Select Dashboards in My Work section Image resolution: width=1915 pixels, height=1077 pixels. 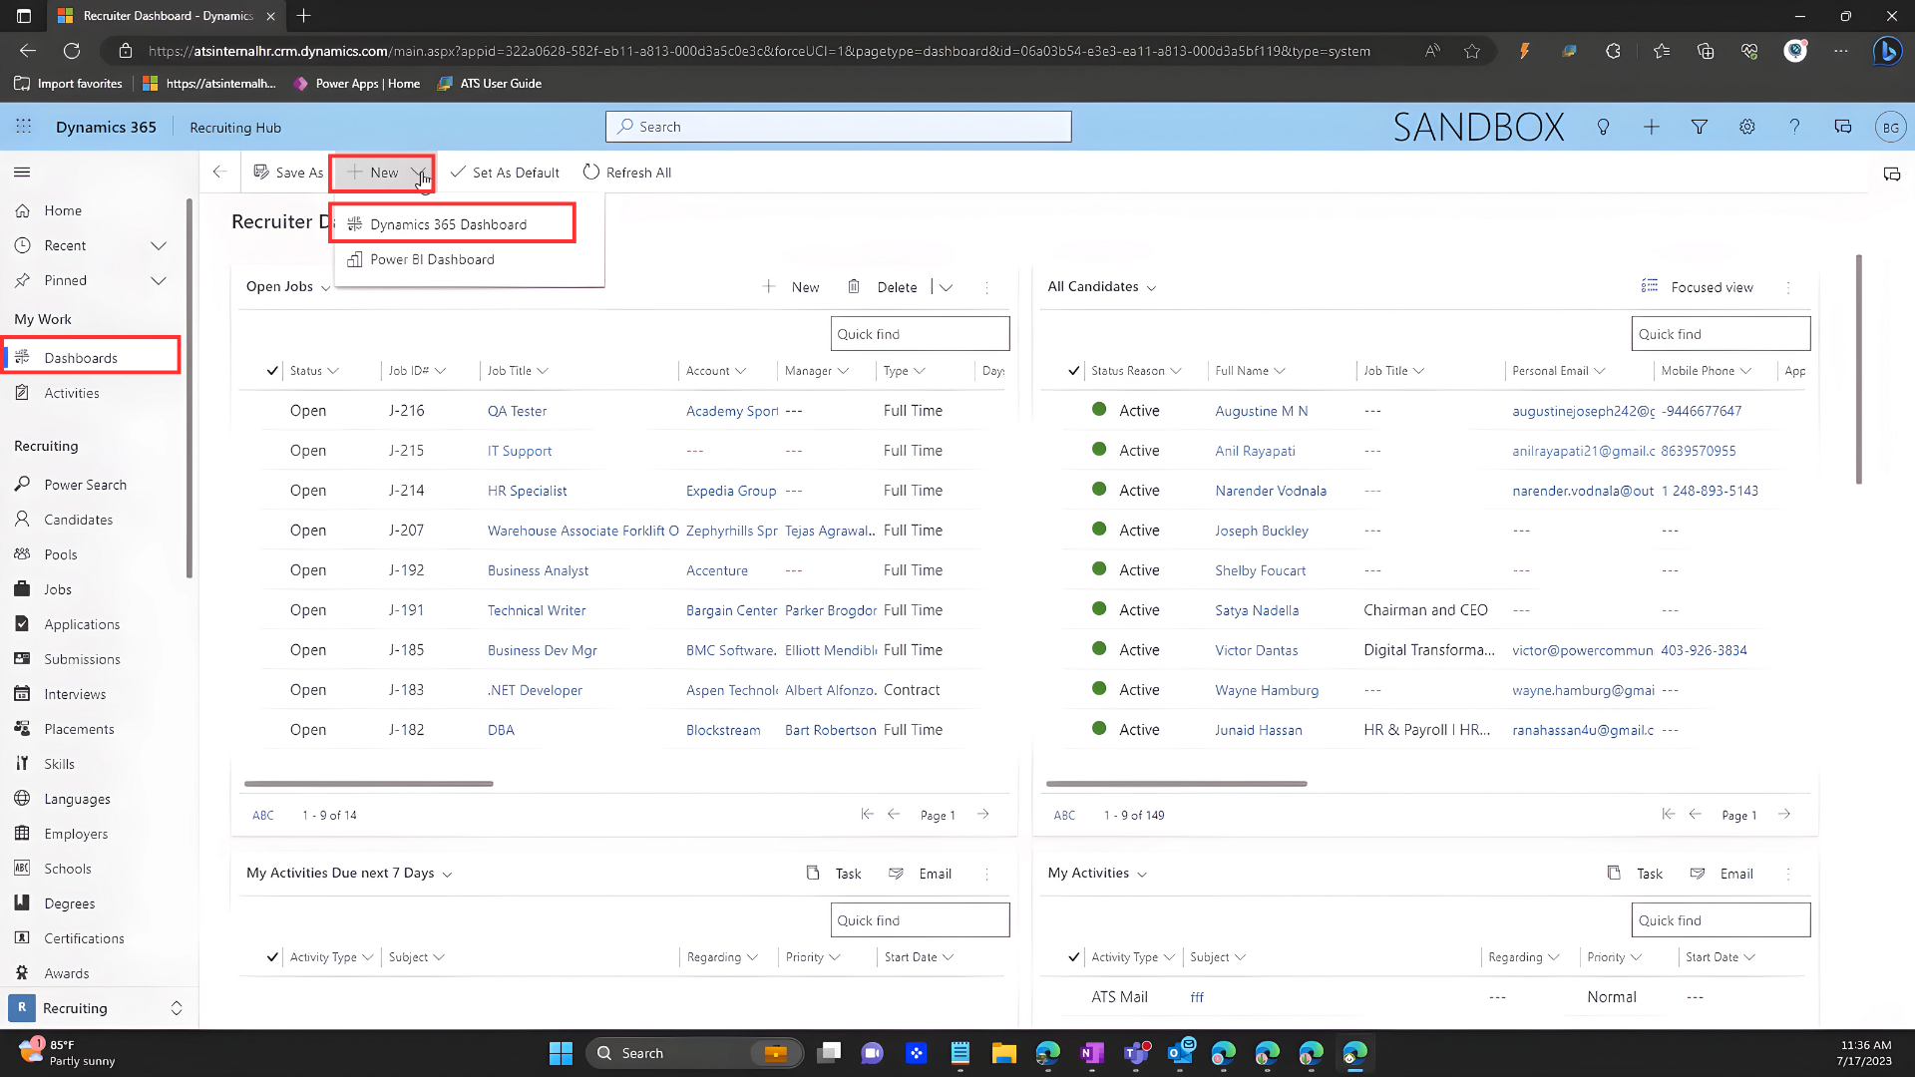pos(92,357)
